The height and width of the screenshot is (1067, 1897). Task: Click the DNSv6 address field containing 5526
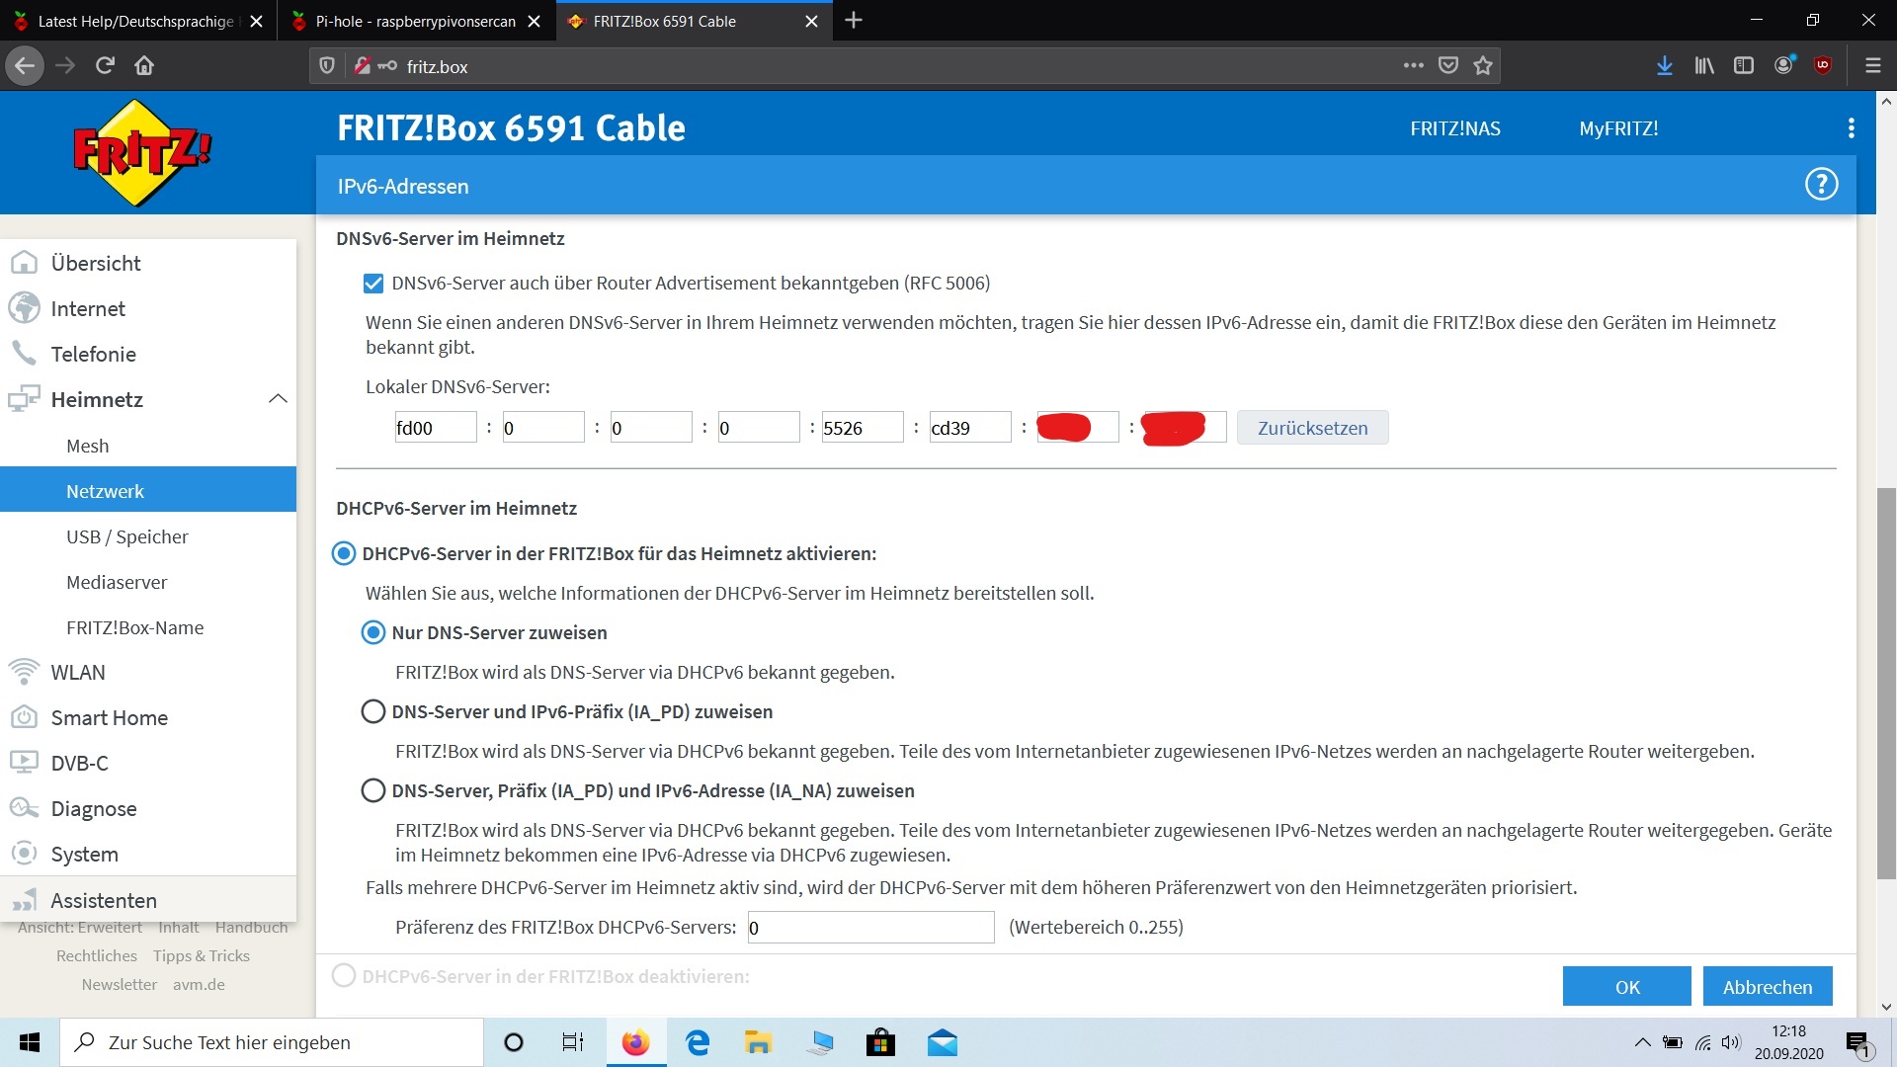tap(863, 428)
